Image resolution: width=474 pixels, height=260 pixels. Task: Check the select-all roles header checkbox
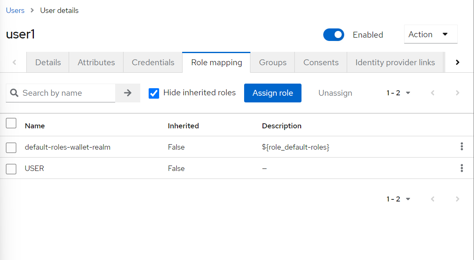[x=11, y=123]
